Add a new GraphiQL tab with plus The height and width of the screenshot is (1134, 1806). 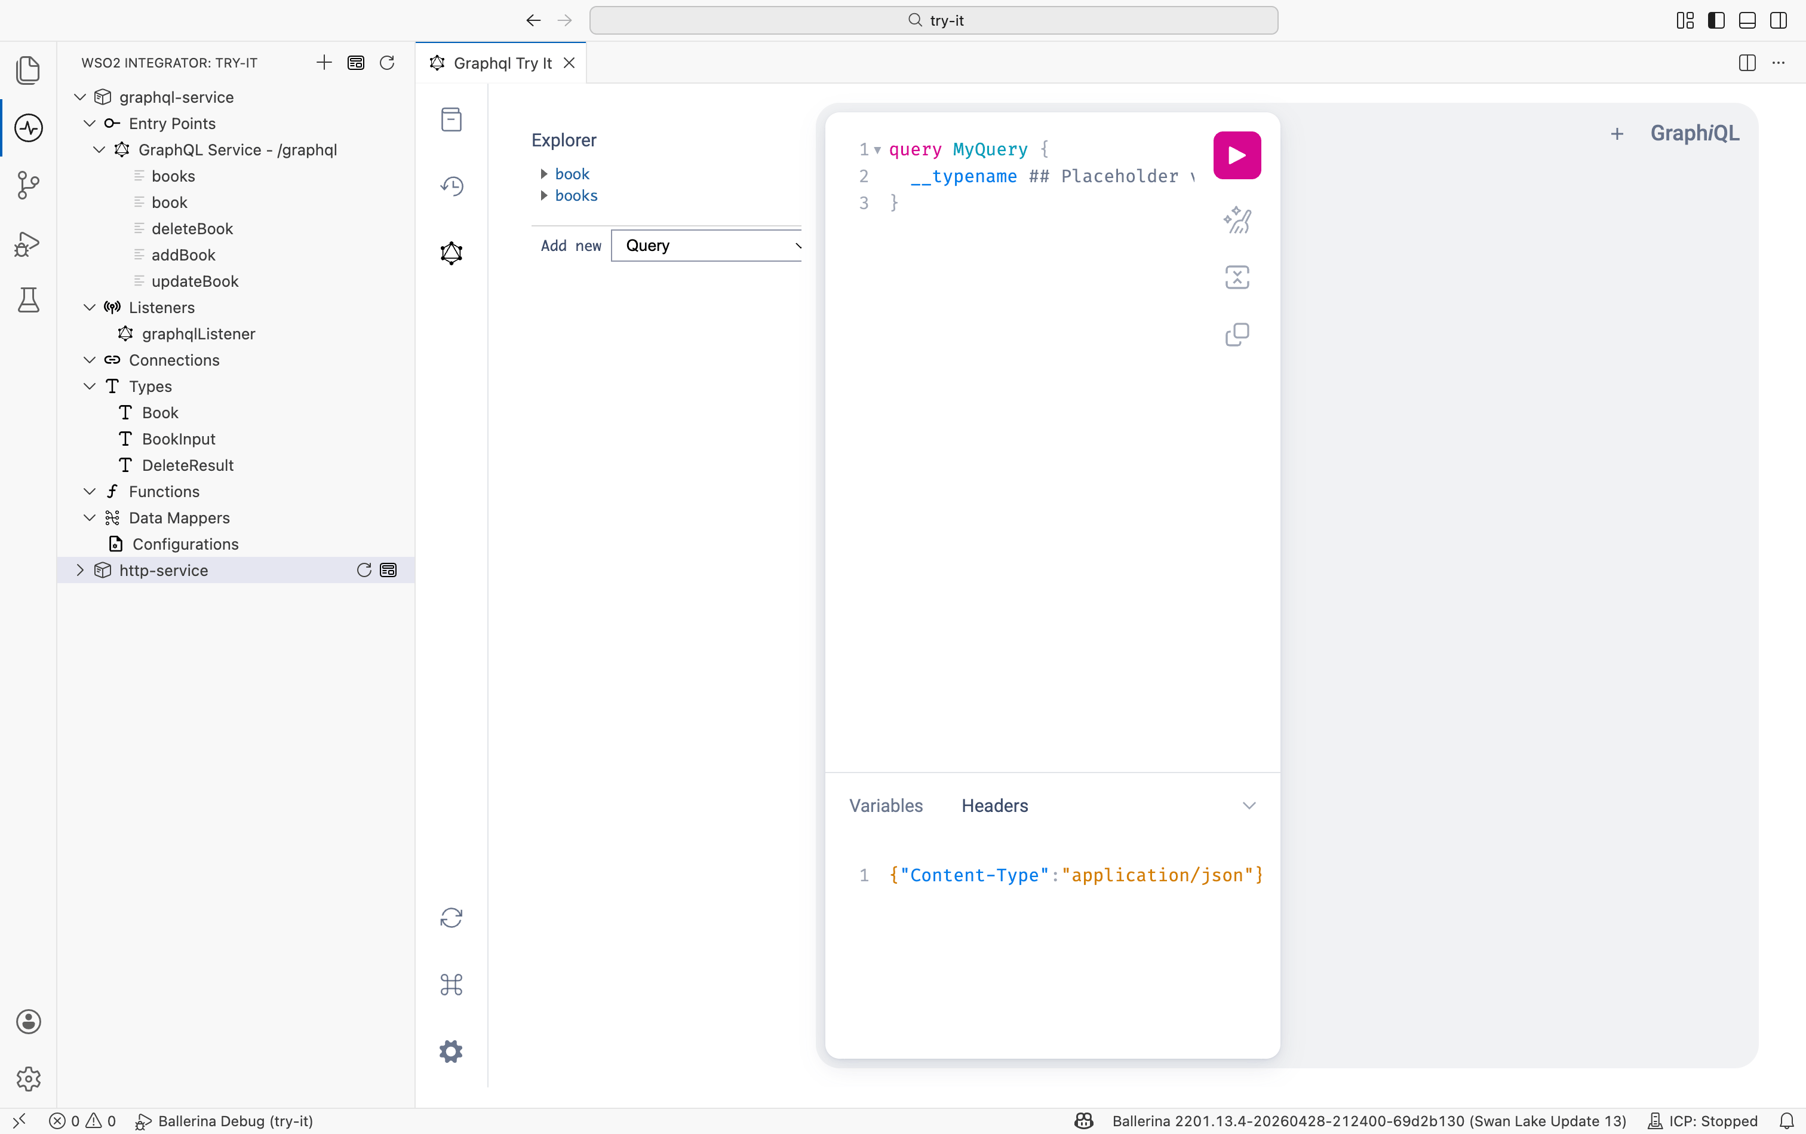click(x=1617, y=133)
